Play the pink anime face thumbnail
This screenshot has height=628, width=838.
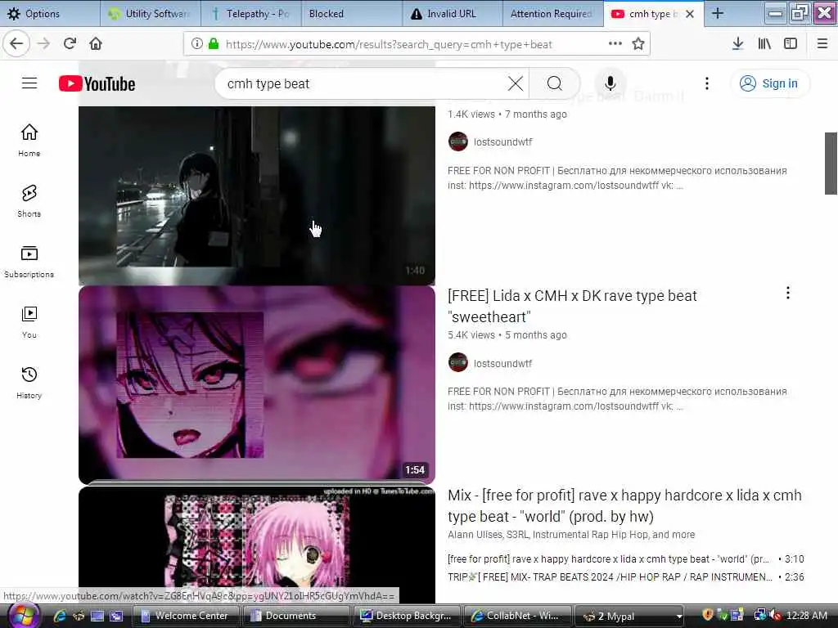pyautogui.click(x=257, y=385)
